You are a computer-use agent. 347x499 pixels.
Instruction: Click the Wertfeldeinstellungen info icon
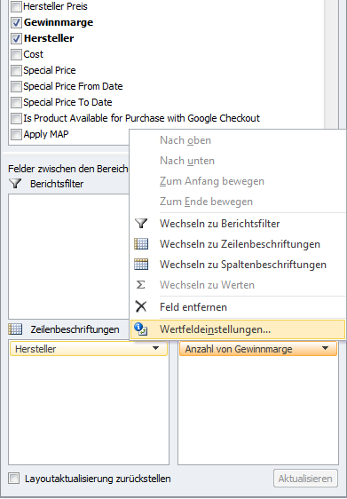coord(140,329)
